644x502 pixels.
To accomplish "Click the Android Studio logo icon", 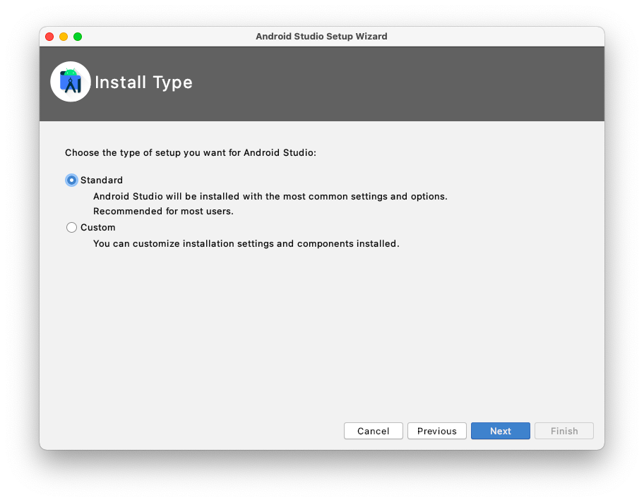I will pyautogui.click(x=70, y=82).
